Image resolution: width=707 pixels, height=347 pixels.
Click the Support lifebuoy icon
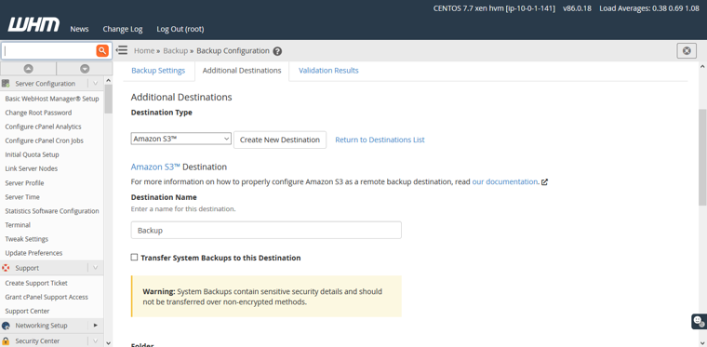[x=6, y=268]
